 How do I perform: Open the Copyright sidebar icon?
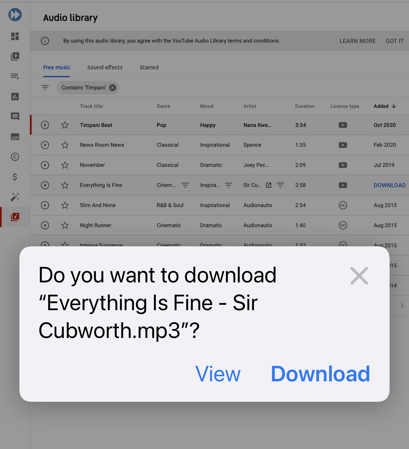pyautogui.click(x=15, y=157)
